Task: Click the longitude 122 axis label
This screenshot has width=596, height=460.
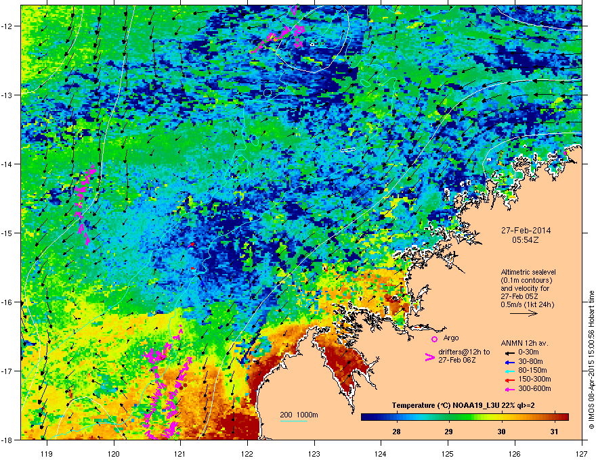Action: point(247,453)
